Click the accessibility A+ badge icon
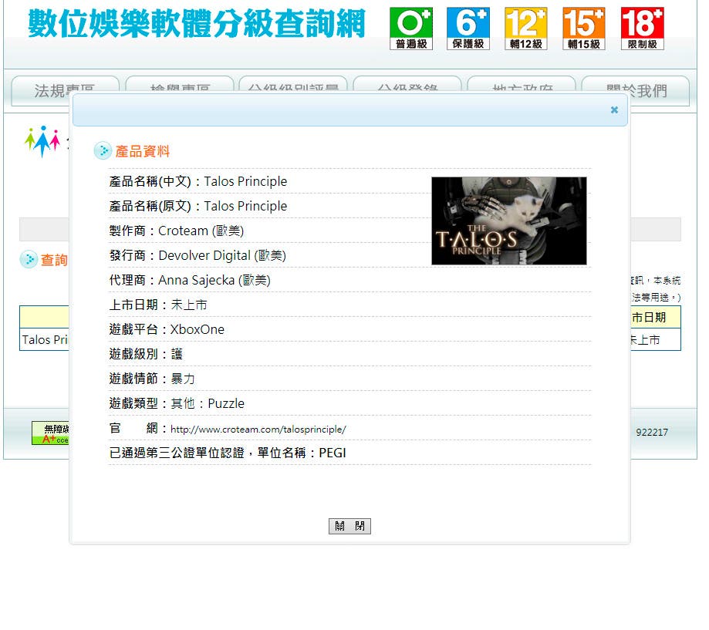 50,433
